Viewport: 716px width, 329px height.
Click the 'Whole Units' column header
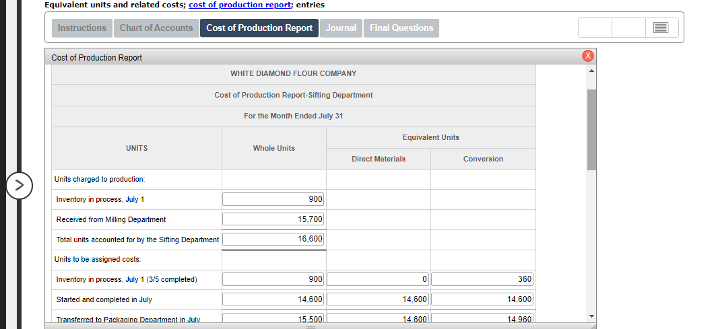[x=274, y=148]
